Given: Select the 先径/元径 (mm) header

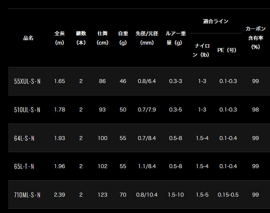Looking at the screenshot, I should [147, 38].
